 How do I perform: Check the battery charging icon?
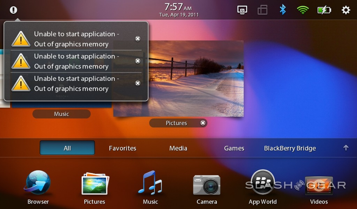click(x=324, y=10)
